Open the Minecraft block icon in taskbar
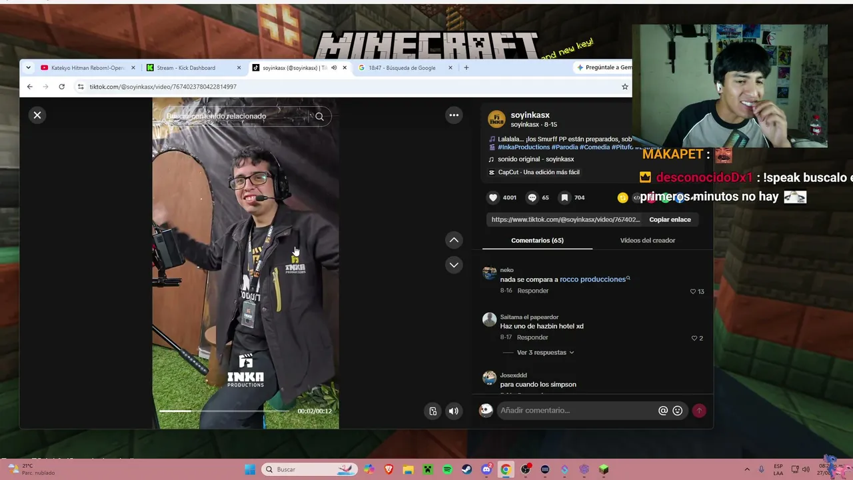Image resolution: width=853 pixels, height=480 pixels. pos(604,469)
